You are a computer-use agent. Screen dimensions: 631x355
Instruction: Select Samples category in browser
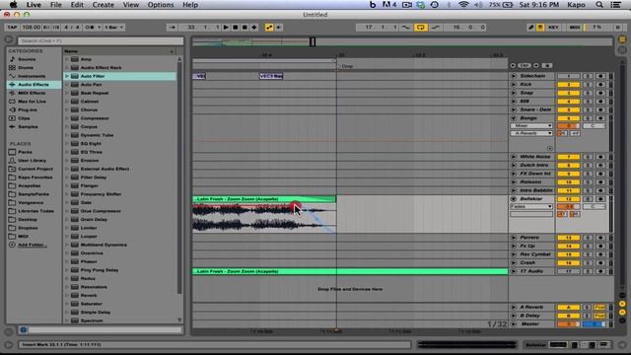28,127
